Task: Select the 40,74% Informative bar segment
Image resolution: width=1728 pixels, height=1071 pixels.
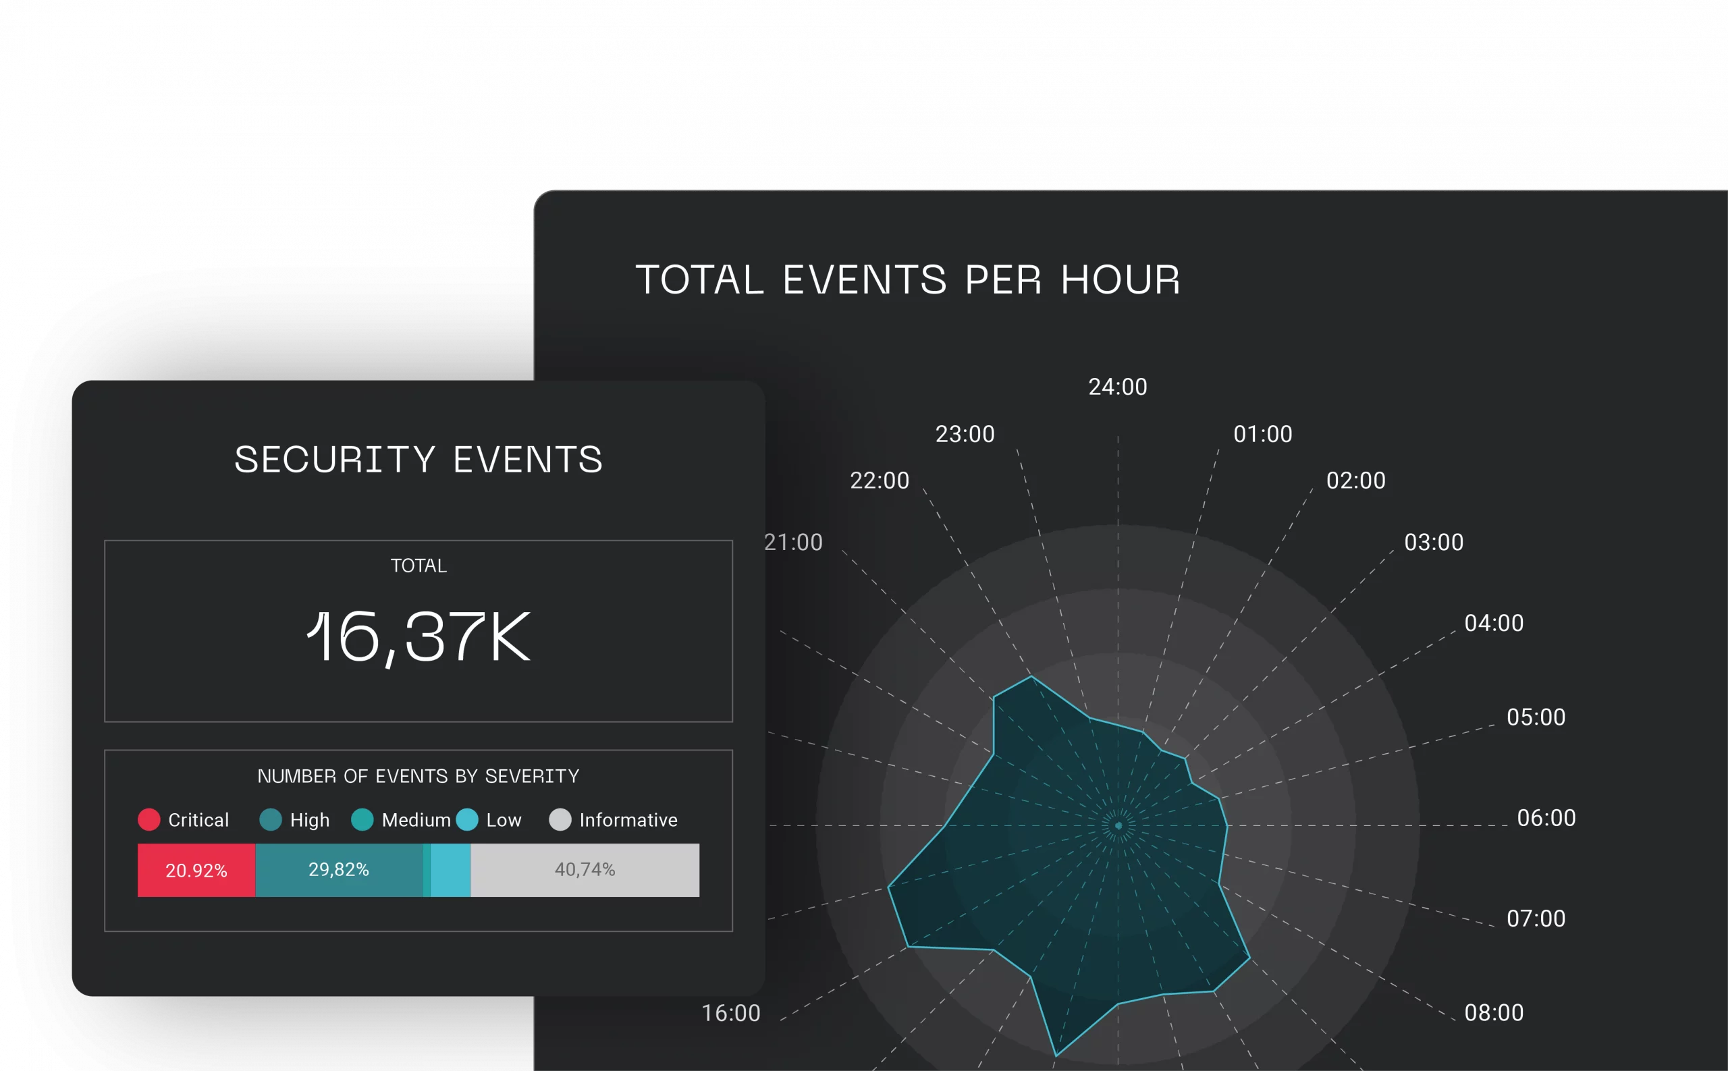Action: point(585,870)
